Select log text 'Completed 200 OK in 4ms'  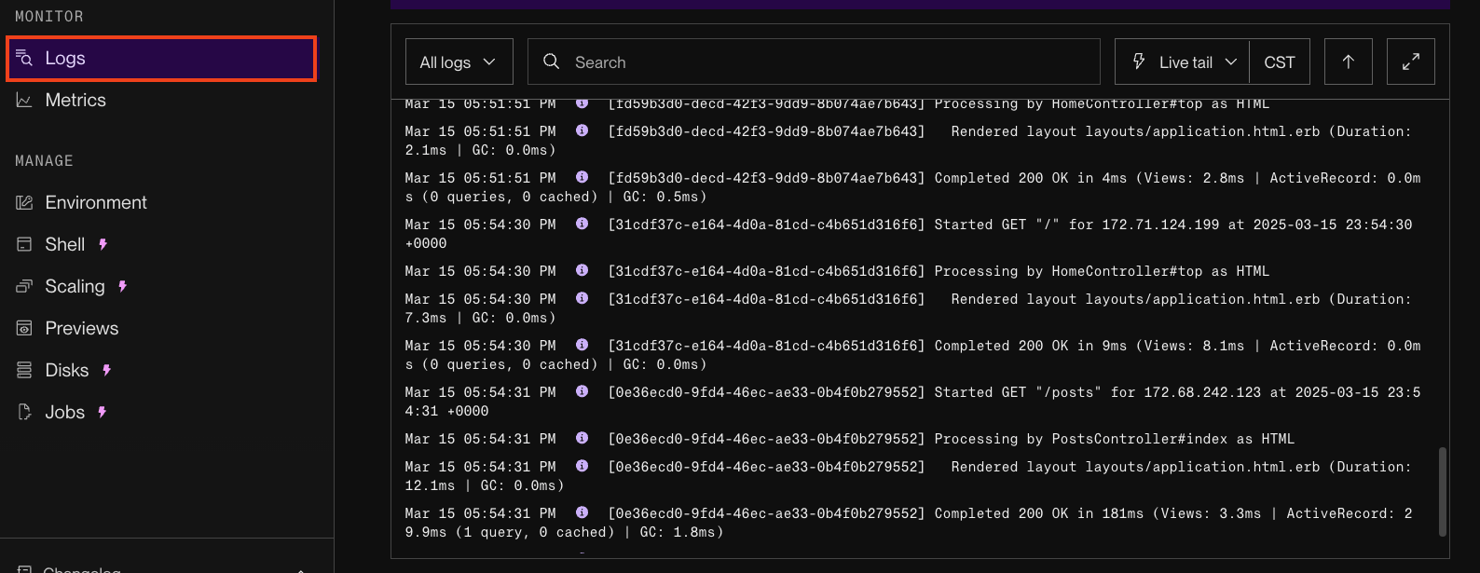pos(1031,178)
